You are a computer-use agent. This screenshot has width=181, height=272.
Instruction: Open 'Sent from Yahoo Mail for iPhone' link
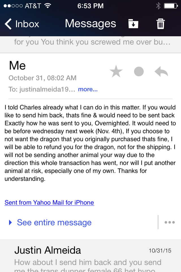49,203
